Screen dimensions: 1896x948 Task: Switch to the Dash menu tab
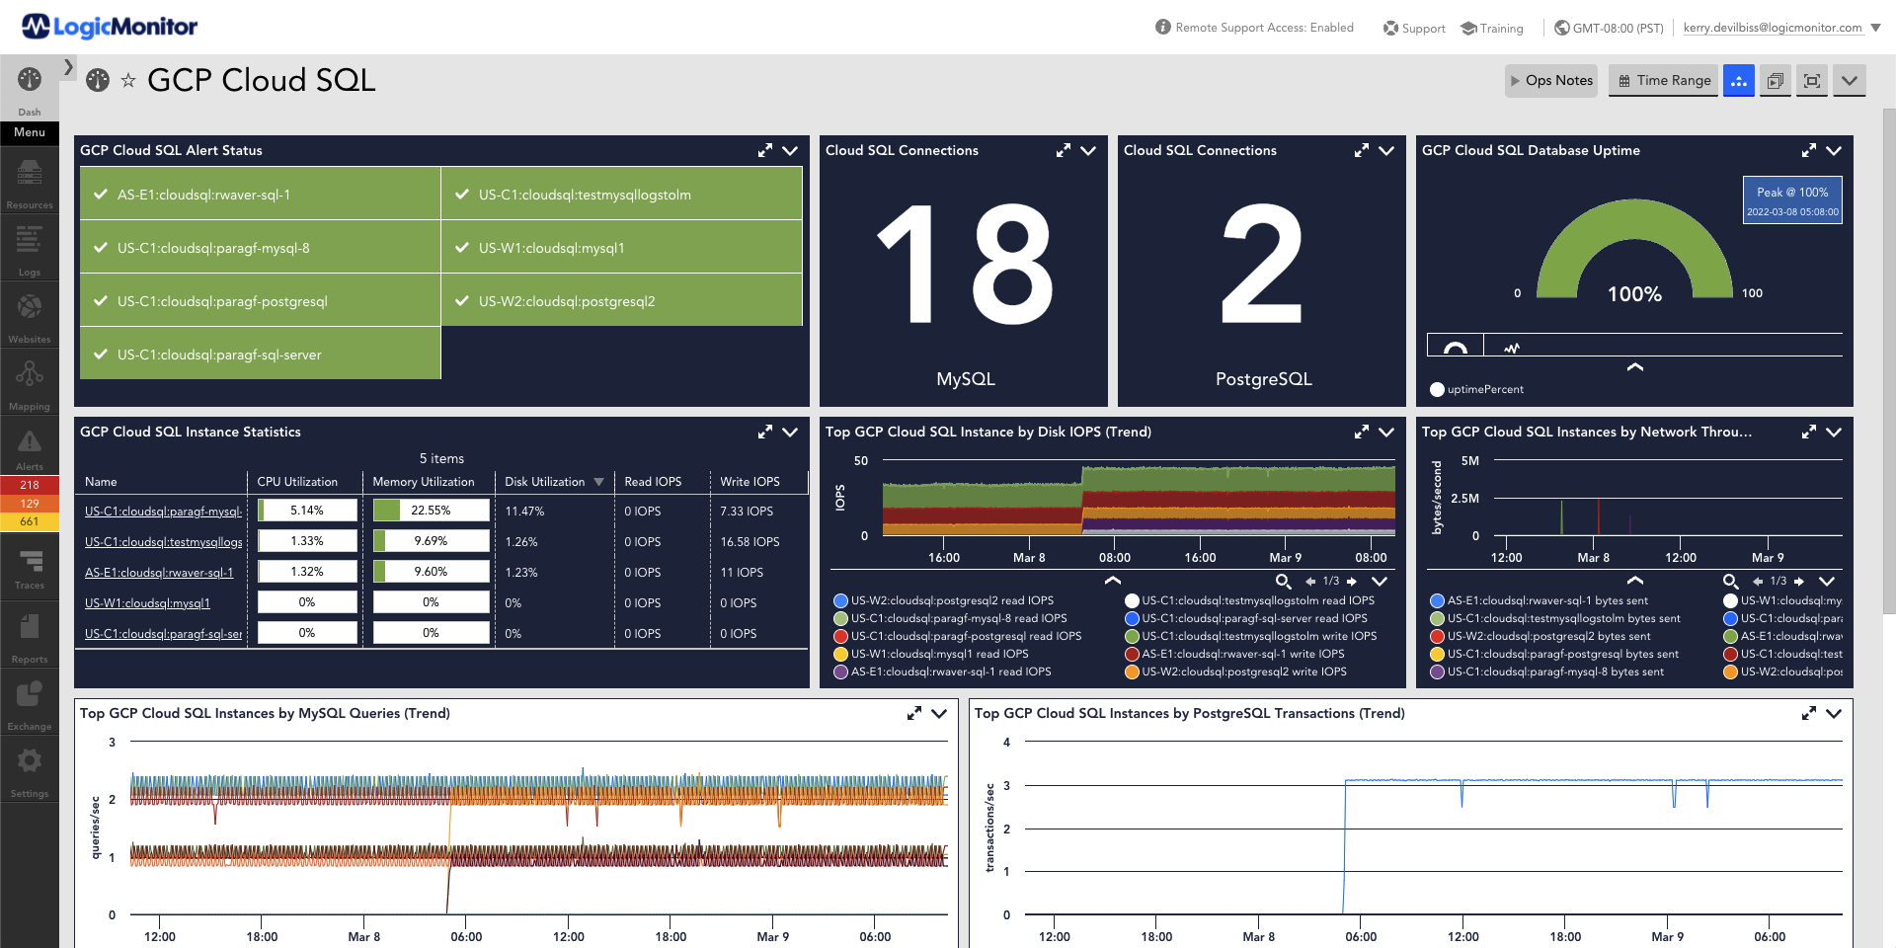(29, 94)
